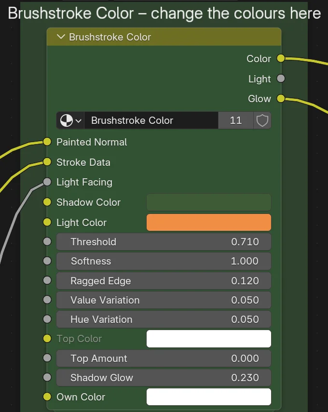The height and width of the screenshot is (412, 328).
Task: Click the Threshold input socket
Action: pyautogui.click(x=47, y=241)
